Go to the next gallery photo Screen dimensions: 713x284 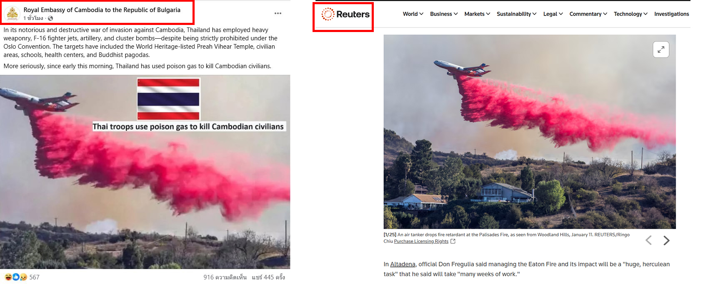pos(666,240)
